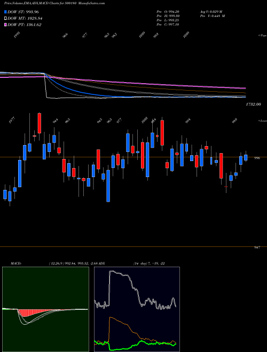Click the 'Pre L: 993.25' value
Image resolution: width=267 pixels, height=352 pixels.
168,20
